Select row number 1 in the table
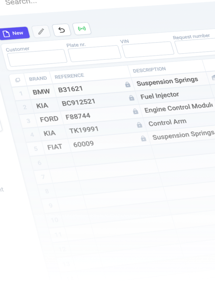 click(21, 94)
